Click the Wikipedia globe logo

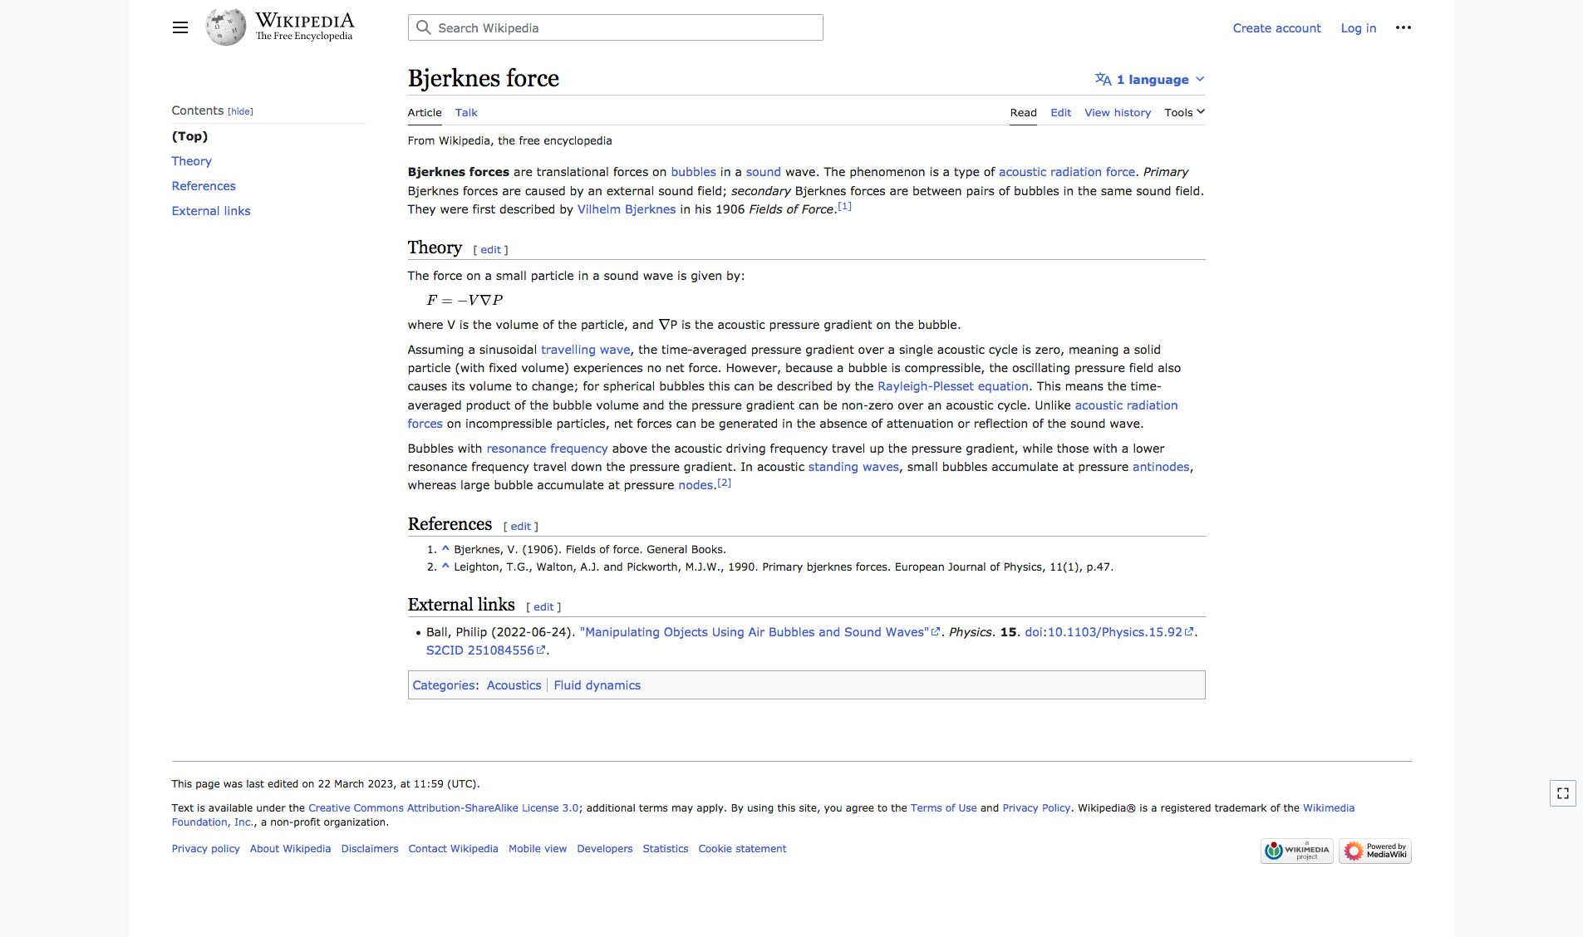[x=226, y=27]
